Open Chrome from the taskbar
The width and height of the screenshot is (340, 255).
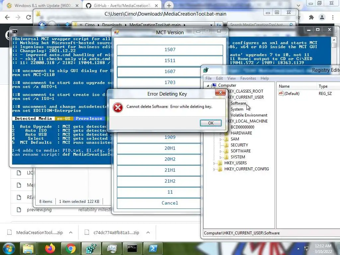(71, 249)
